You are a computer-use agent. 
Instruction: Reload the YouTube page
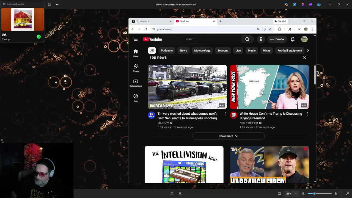[x=146, y=29]
